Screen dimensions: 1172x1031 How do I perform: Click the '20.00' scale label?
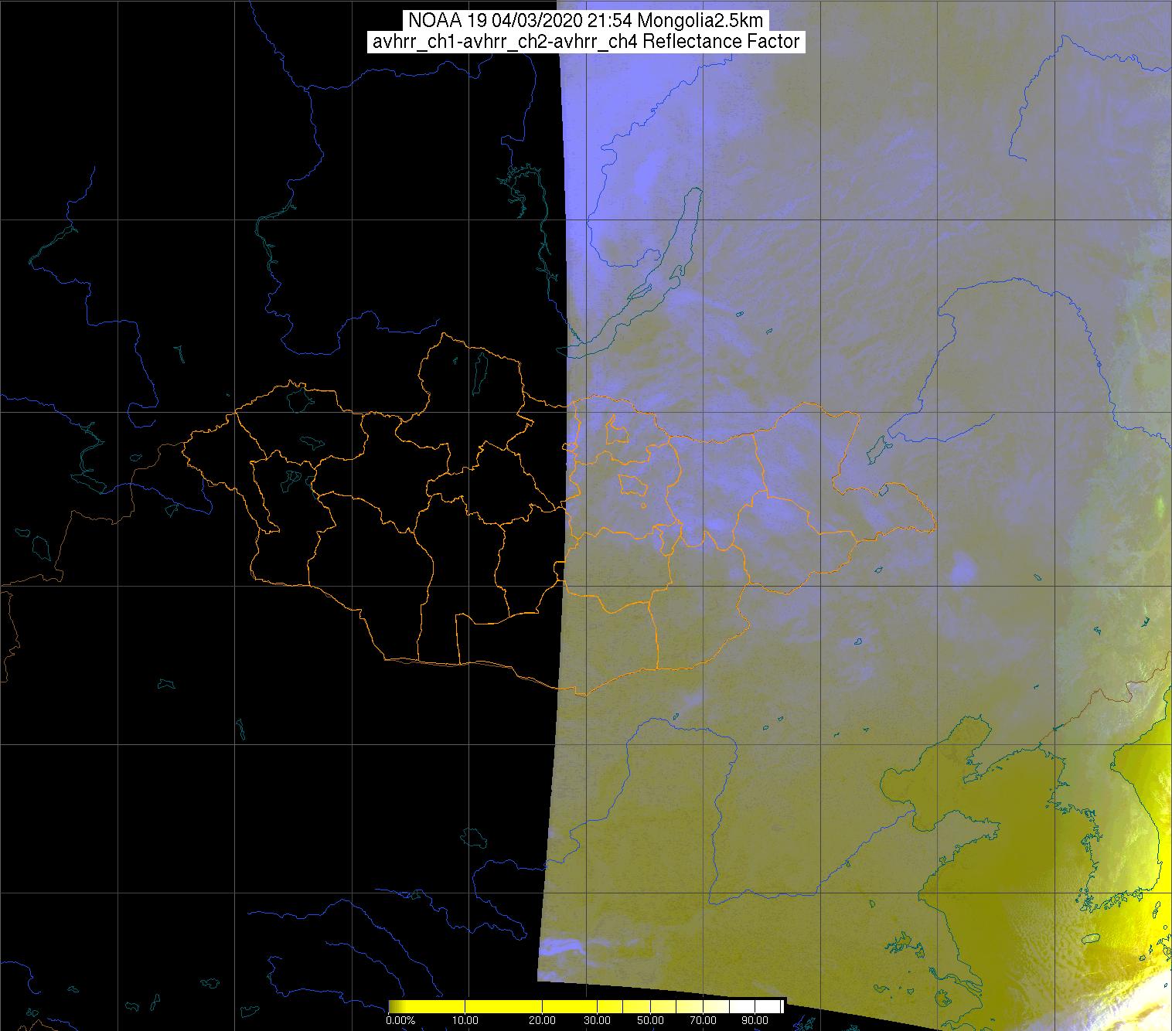pyautogui.click(x=542, y=1022)
